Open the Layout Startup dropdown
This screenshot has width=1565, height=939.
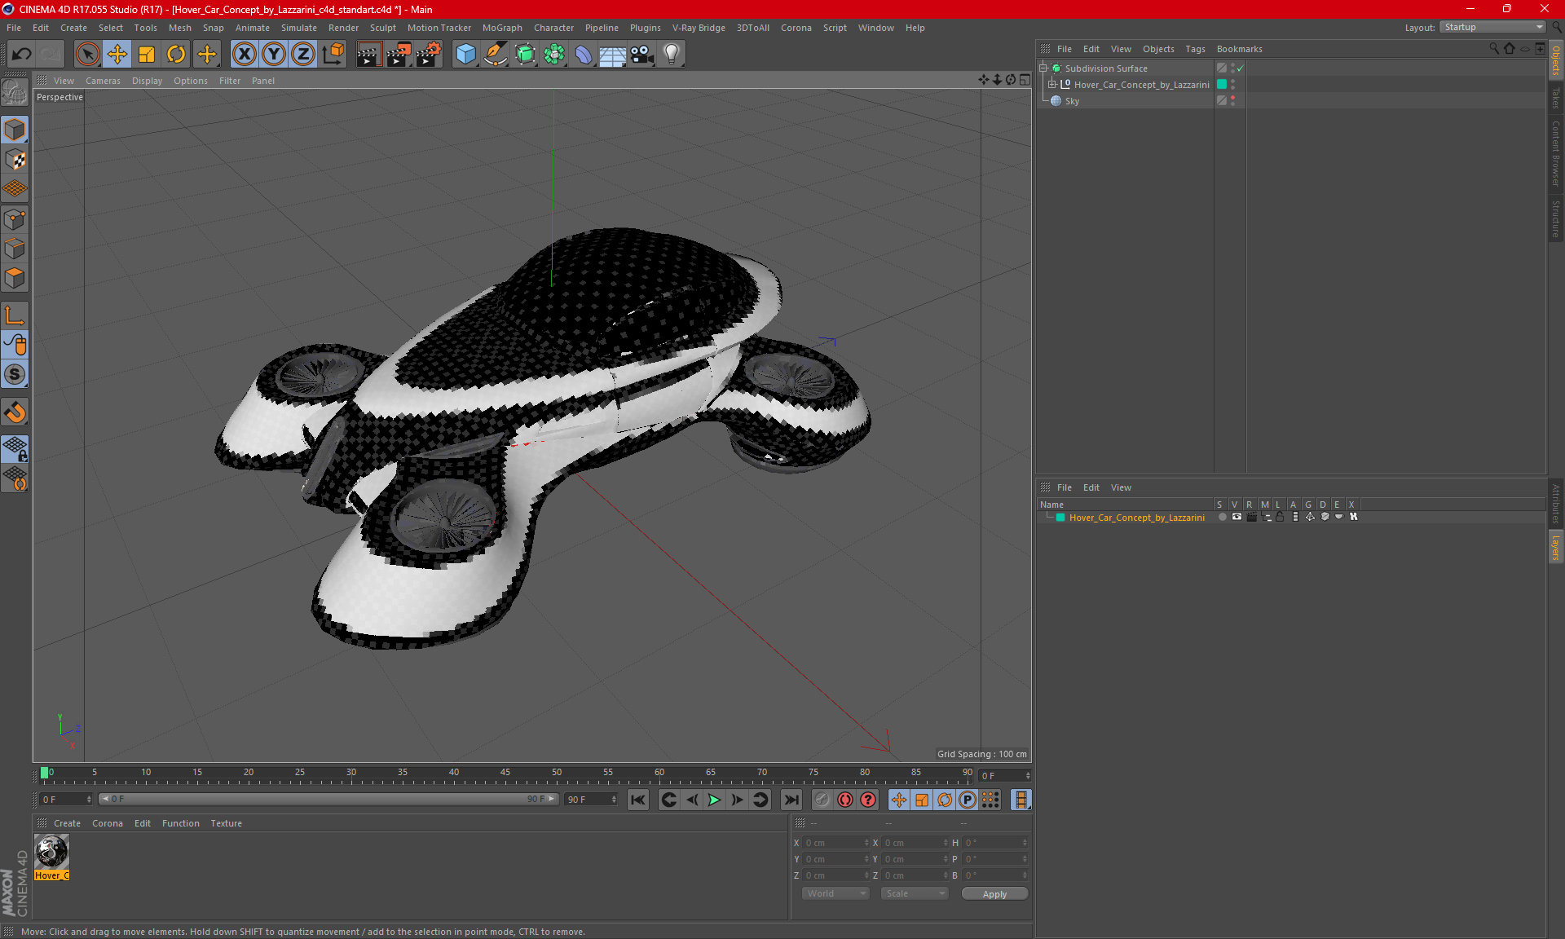tap(1492, 28)
